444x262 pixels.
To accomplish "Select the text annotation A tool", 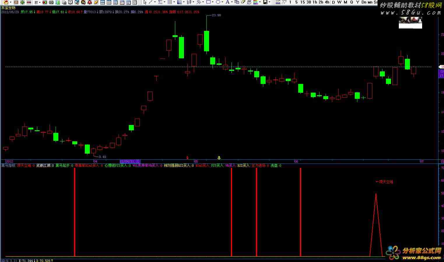I will (228, 2).
